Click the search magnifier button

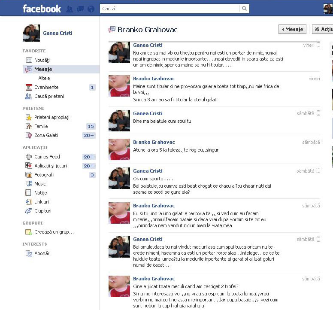(244, 9)
